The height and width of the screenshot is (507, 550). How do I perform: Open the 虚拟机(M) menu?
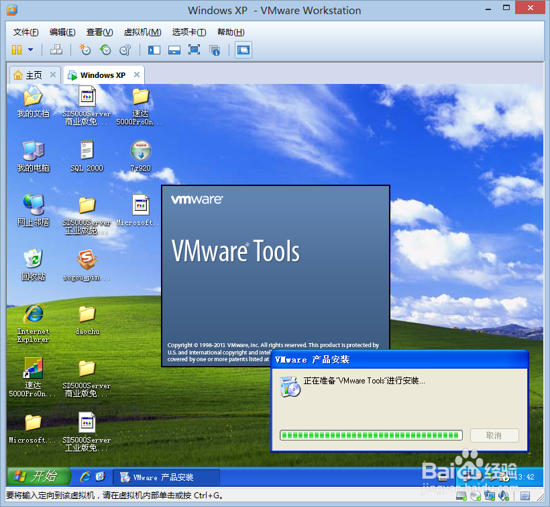(x=142, y=32)
